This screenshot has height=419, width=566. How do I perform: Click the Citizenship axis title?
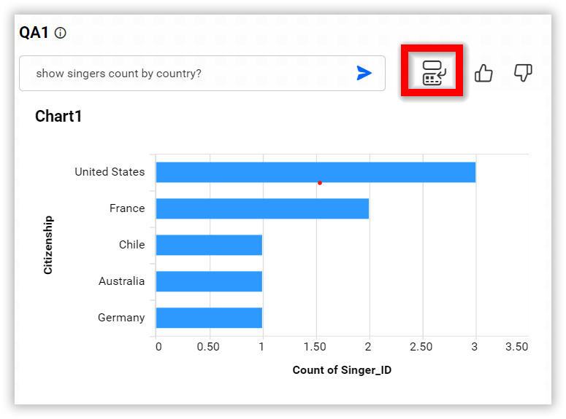pyautogui.click(x=48, y=244)
